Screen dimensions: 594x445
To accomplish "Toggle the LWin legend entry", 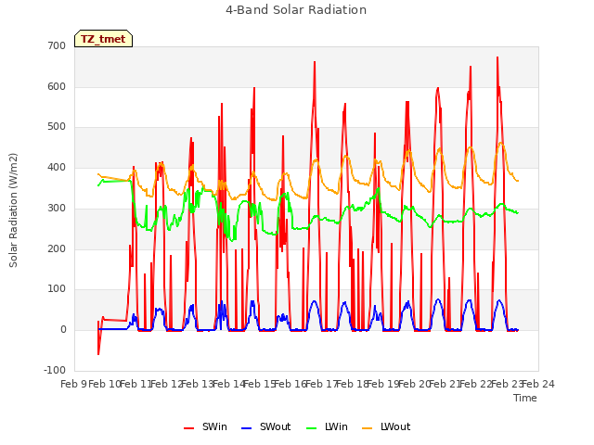I will (327, 426).
